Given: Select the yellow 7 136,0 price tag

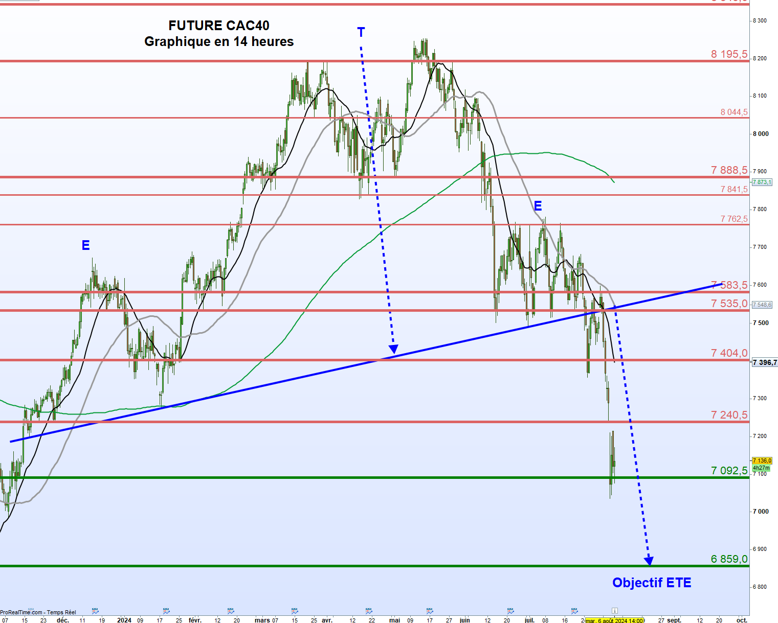Looking at the screenshot, I should pos(762,460).
